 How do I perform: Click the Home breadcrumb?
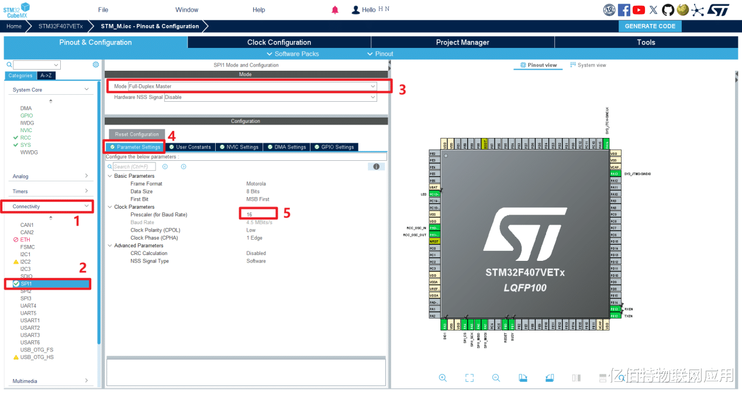tap(14, 26)
